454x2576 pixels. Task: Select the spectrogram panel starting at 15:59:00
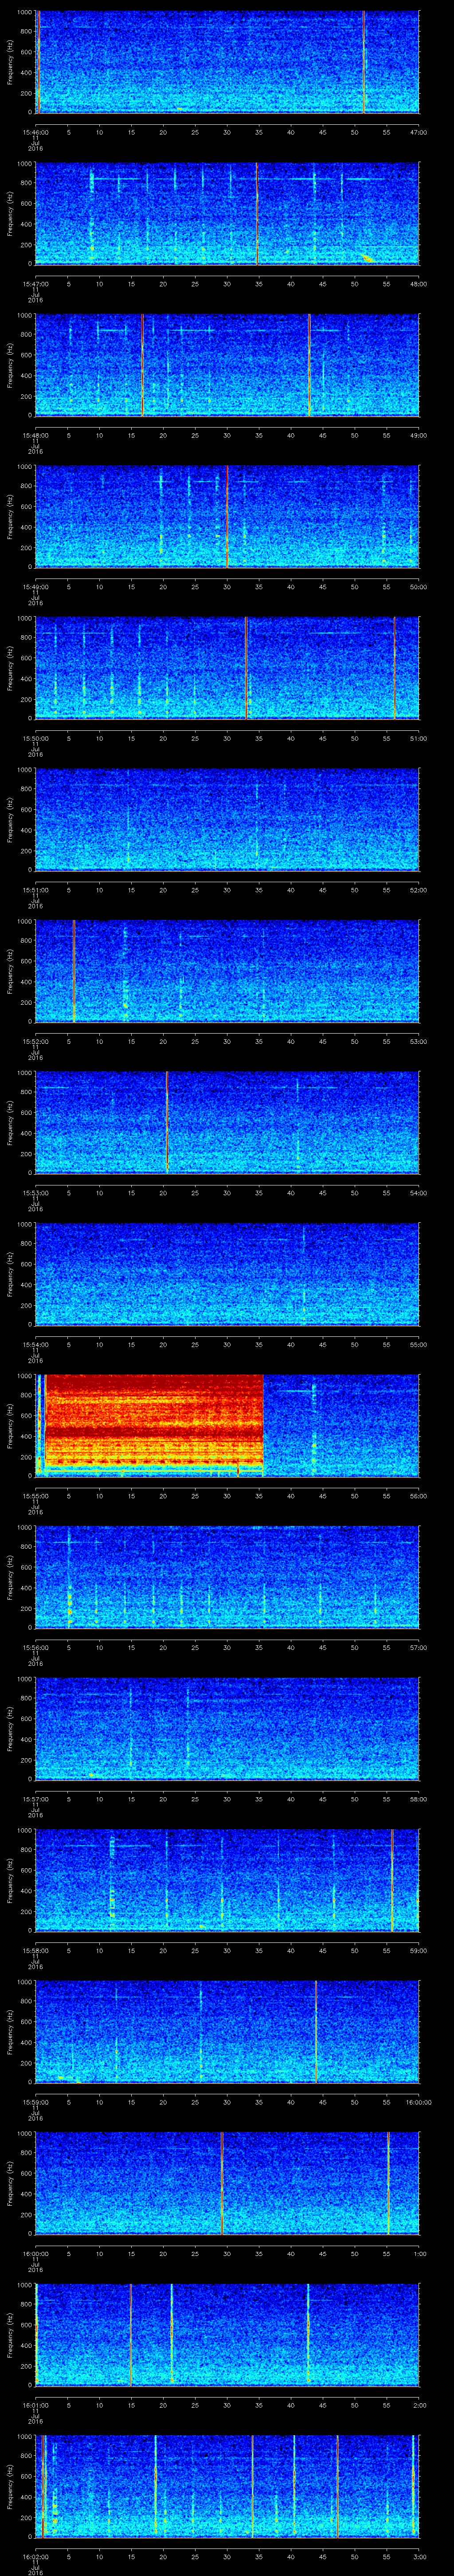click(x=227, y=2032)
